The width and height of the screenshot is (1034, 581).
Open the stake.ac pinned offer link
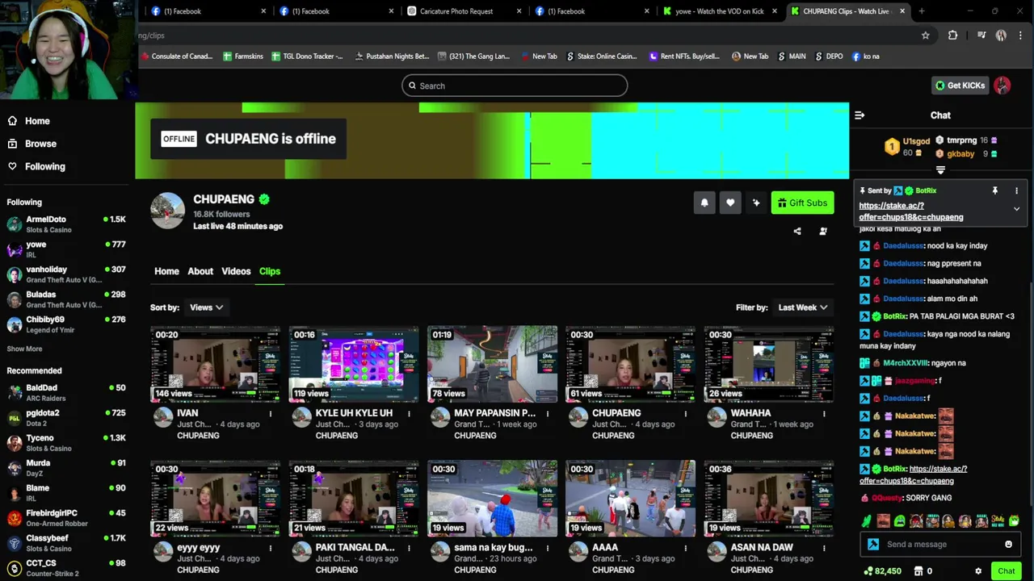coord(911,211)
